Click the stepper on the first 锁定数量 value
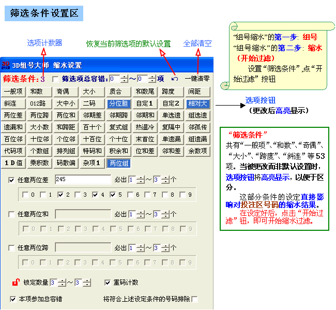 (62, 283)
